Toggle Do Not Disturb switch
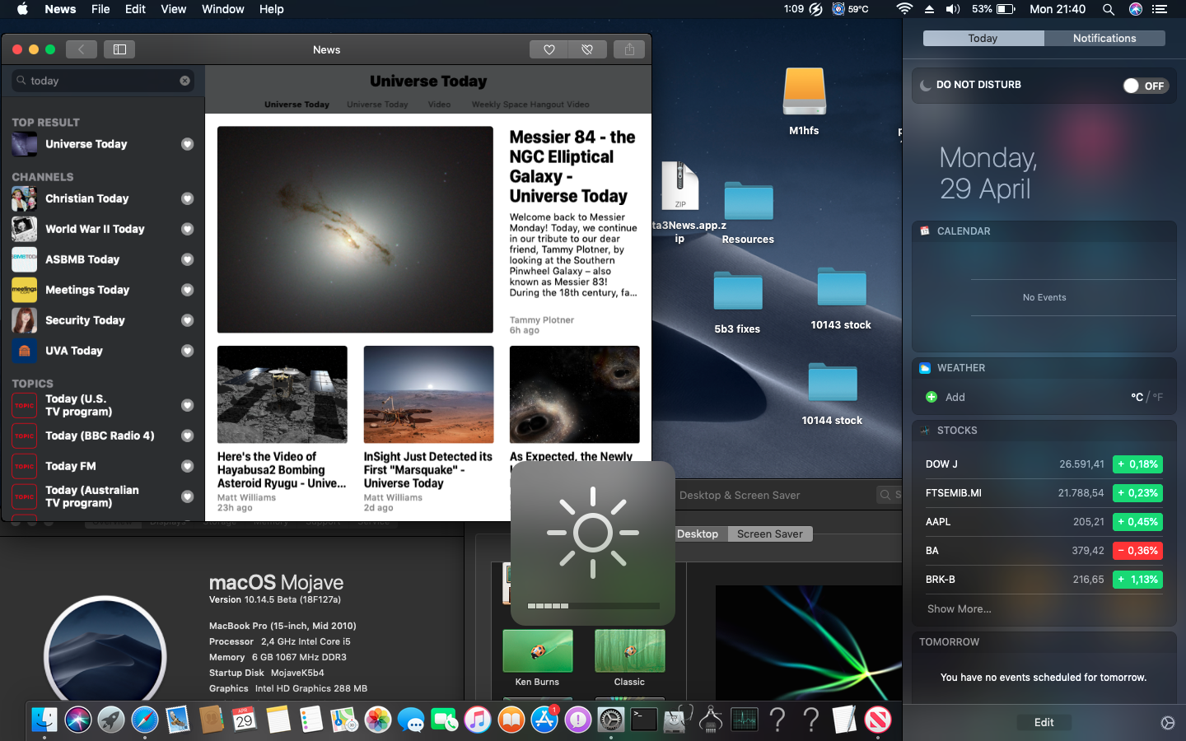The image size is (1186, 741). (1145, 86)
